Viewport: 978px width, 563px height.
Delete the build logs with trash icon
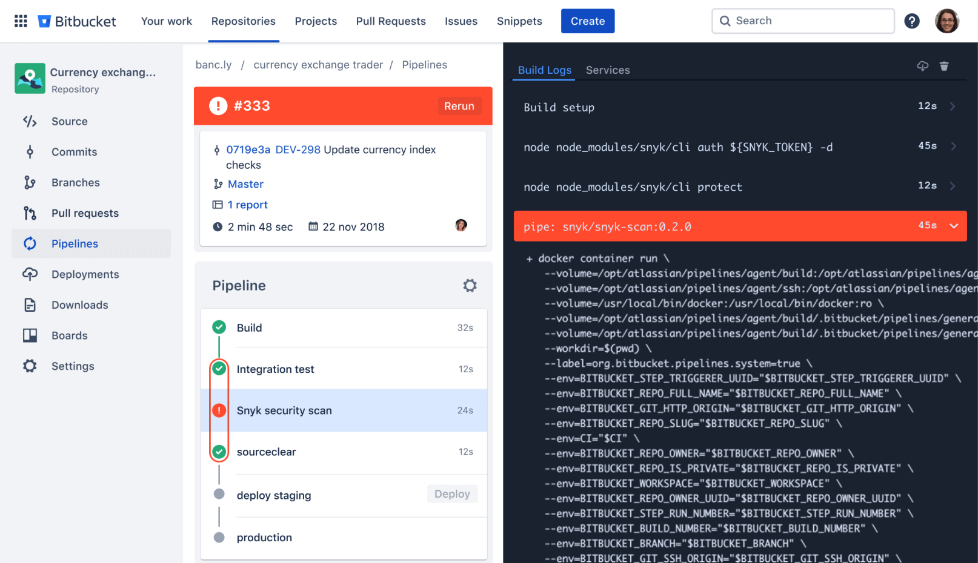tap(944, 66)
